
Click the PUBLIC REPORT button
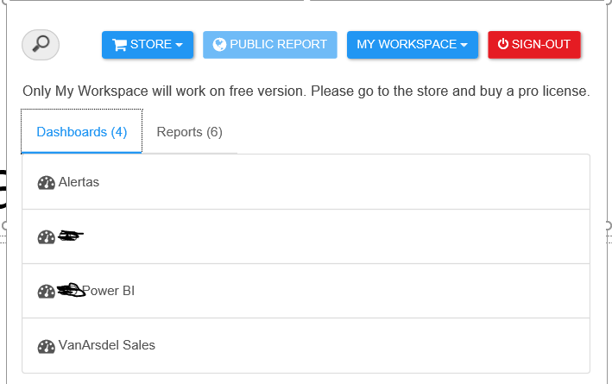coord(270,45)
